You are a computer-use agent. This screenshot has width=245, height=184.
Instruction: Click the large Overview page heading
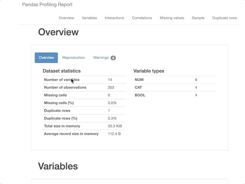pos(58,32)
